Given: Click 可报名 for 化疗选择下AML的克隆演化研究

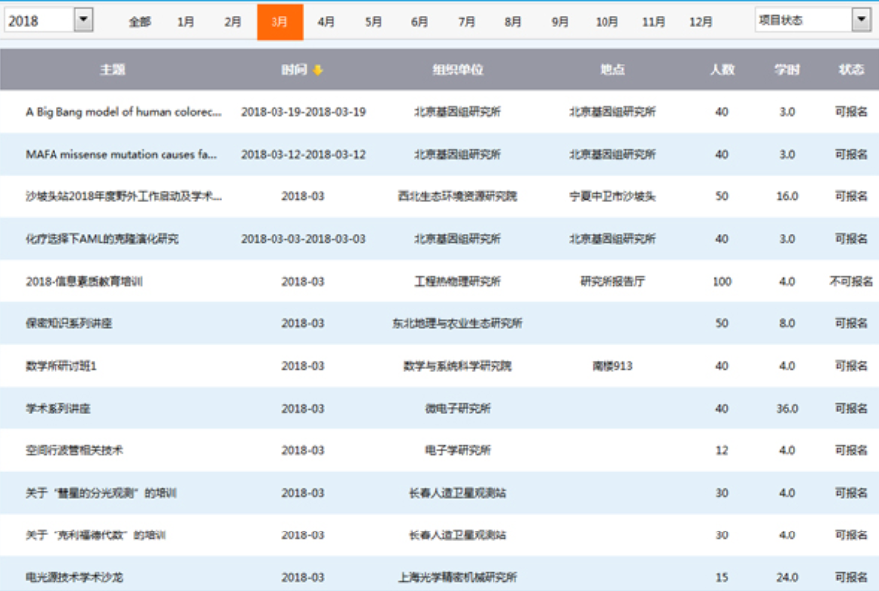Looking at the screenshot, I should tap(851, 239).
